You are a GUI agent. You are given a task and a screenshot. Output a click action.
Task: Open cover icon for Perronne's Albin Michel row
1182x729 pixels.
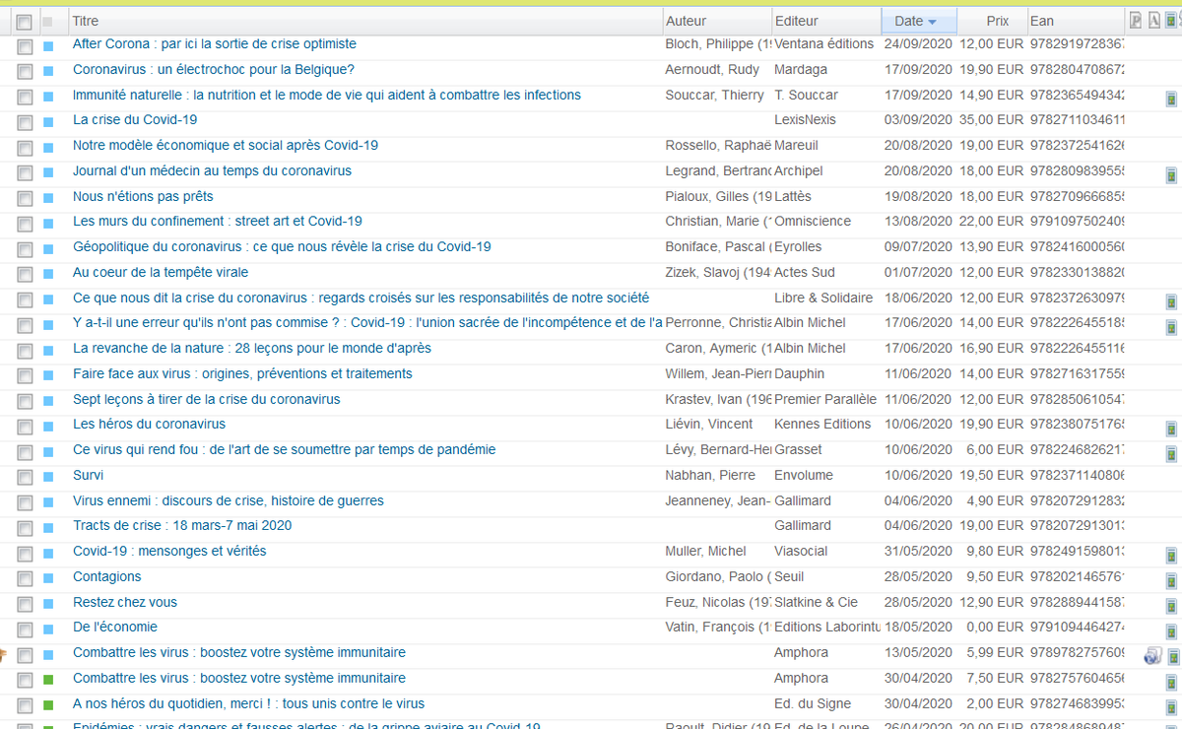coord(1171,326)
